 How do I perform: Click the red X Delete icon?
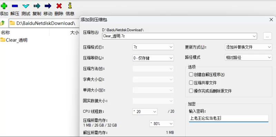click(x=59, y=6)
